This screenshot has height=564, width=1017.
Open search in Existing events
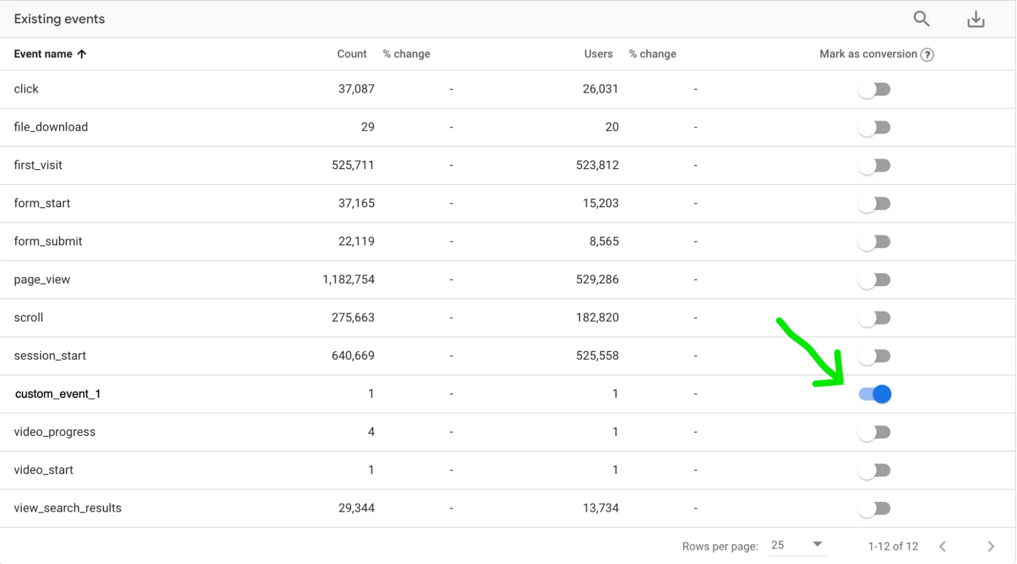pos(921,19)
